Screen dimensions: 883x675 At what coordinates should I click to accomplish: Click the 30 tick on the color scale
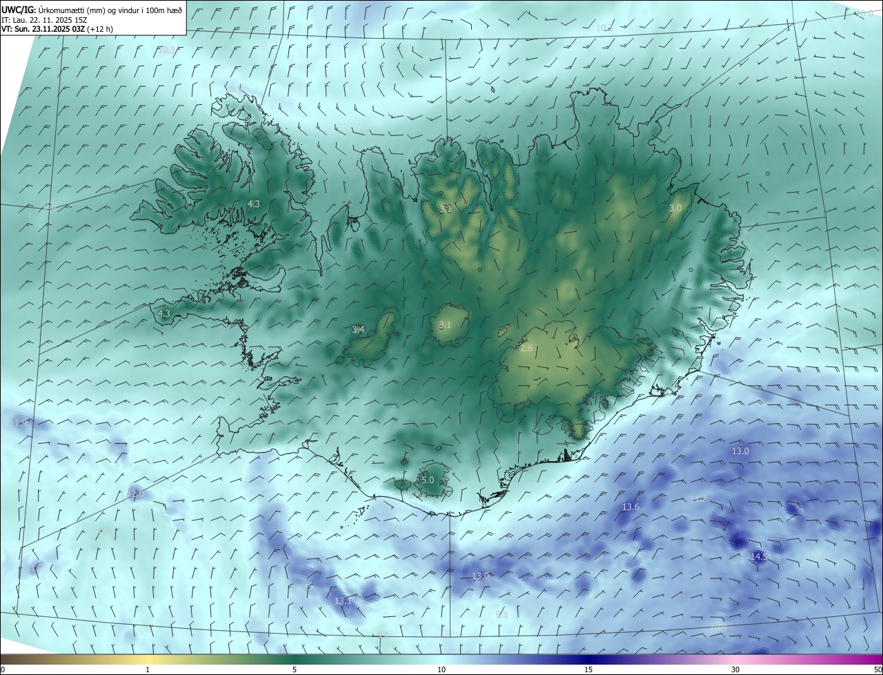coord(735,669)
